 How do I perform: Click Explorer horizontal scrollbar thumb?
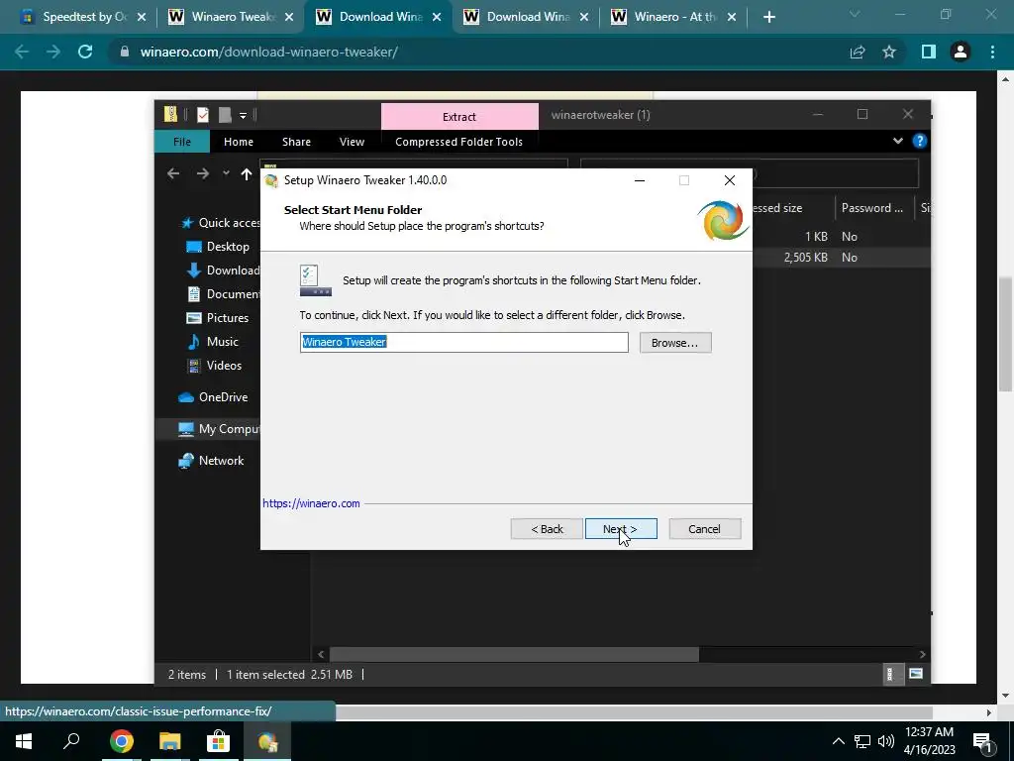click(514, 654)
